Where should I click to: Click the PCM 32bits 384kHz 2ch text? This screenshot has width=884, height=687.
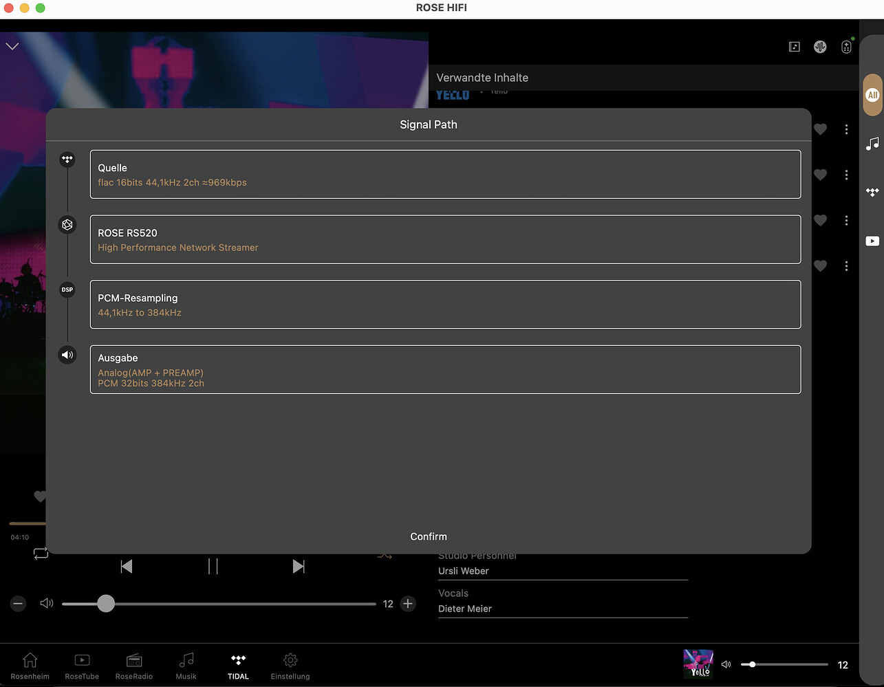click(x=151, y=383)
